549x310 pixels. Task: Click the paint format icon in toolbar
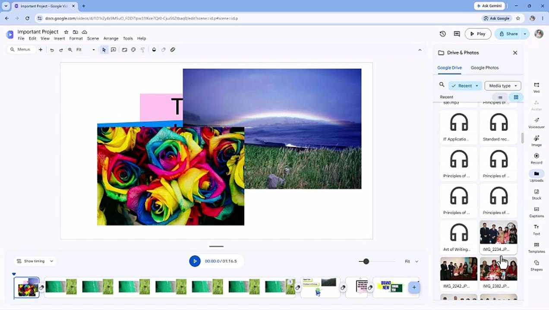point(142,50)
